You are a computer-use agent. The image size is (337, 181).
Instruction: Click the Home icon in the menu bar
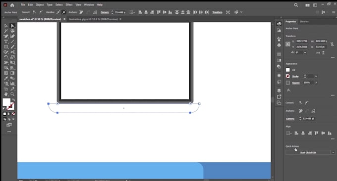(x=12, y=5)
